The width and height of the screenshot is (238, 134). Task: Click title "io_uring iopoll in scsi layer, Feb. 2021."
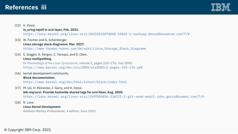pos(51,30)
